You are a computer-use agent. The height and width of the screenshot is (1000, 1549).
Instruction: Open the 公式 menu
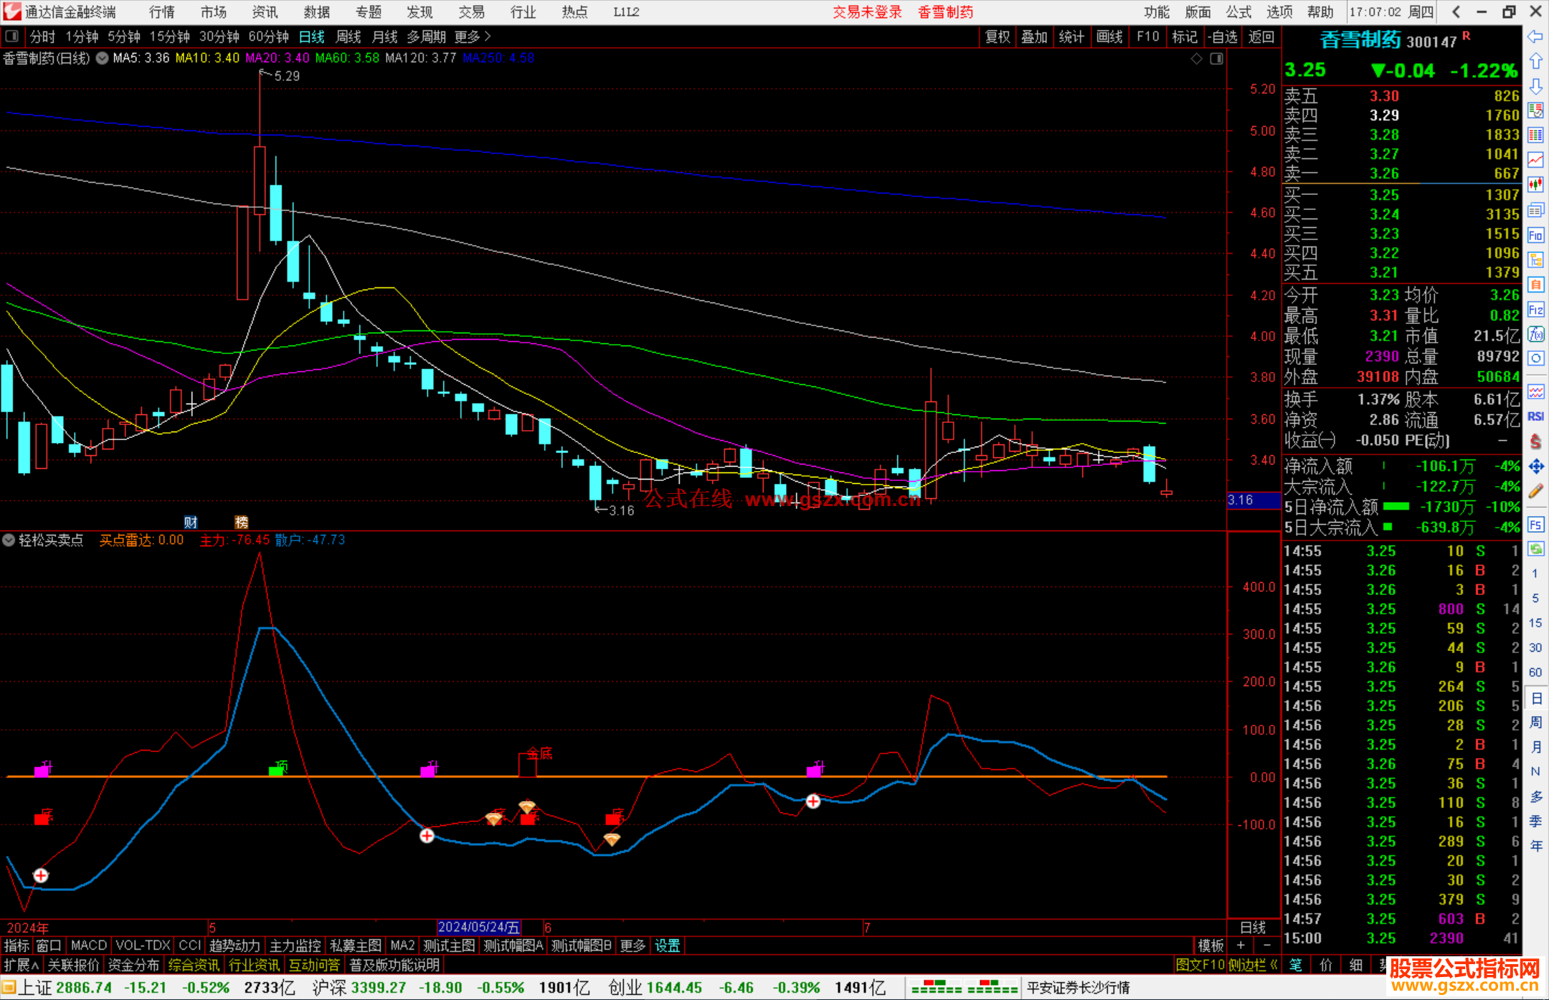tap(1238, 12)
